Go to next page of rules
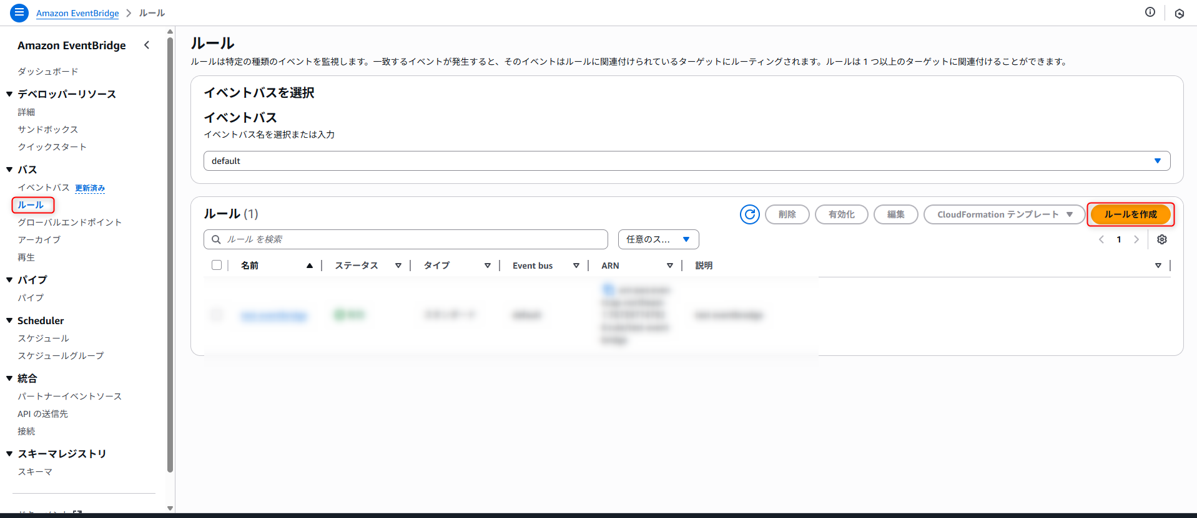The height and width of the screenshot is (518, 1197). tap(1136, 239)
